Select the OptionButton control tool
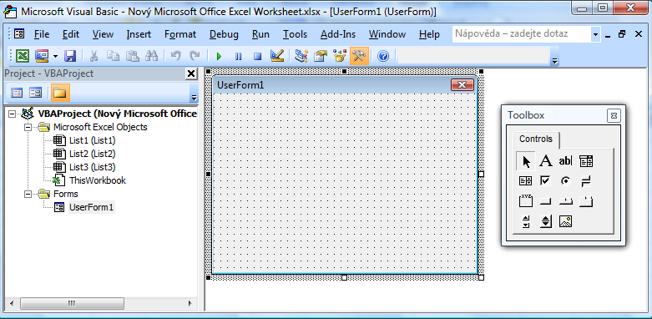This screenshot has height=319, width=652. click(565, 181)
